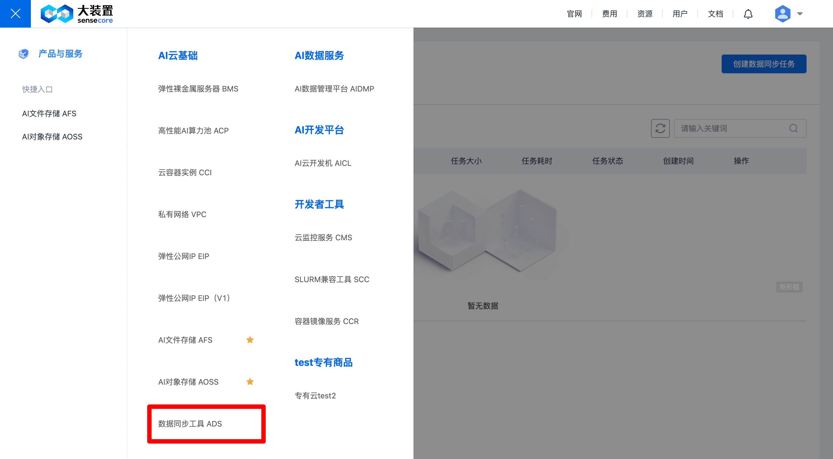Open AI数据管理平台 AIDMP
Viewport: 833px width, 459px height.
click(334, 88)
